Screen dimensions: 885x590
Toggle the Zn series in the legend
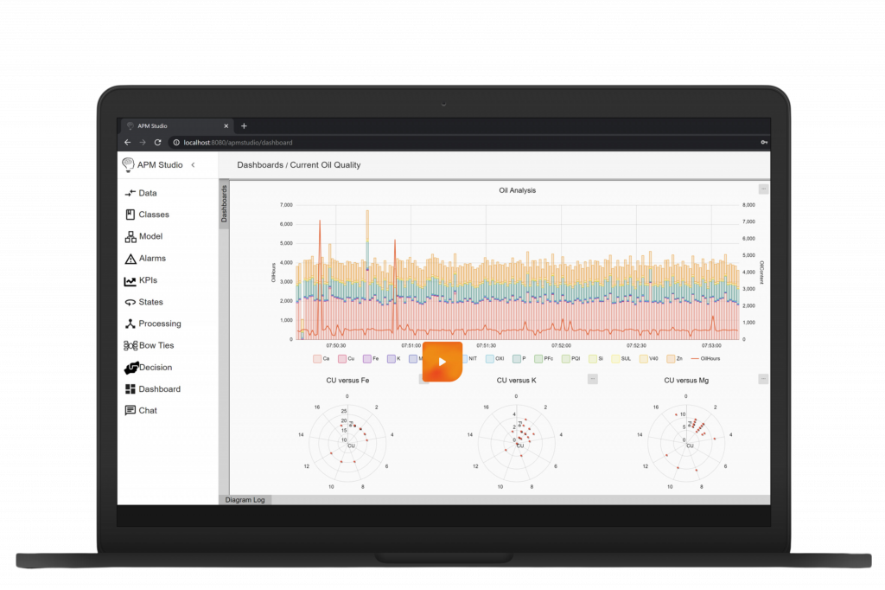(x=673, y=357)
